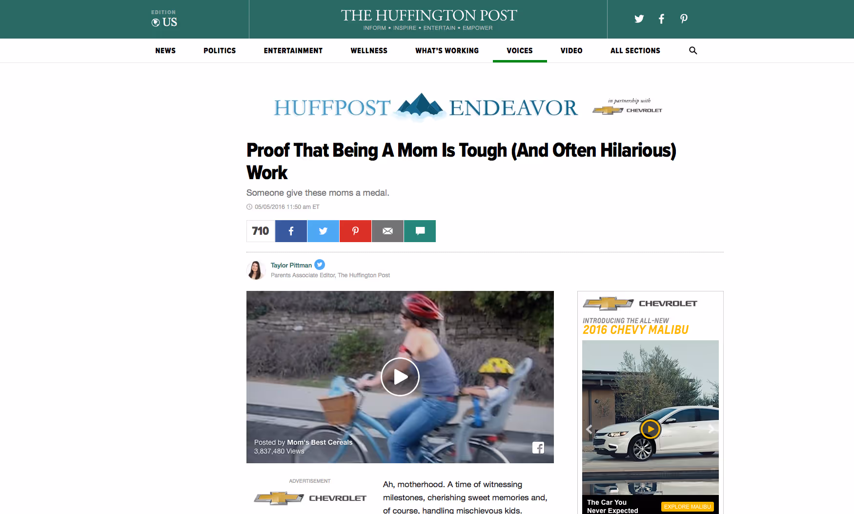Go to the Entertainment section
This screenshot has height=514, width=854.
293,51
